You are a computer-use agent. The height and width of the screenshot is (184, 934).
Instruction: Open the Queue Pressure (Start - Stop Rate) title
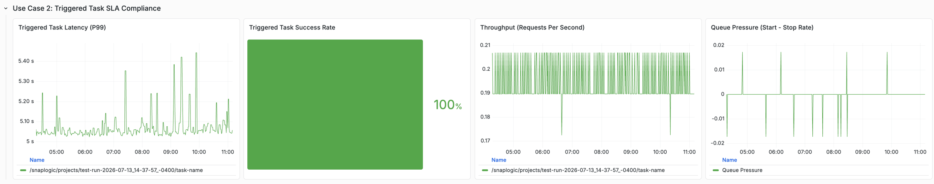click(762, 27)
